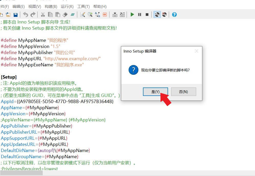Open the existing script file icon

coord(8,15)
